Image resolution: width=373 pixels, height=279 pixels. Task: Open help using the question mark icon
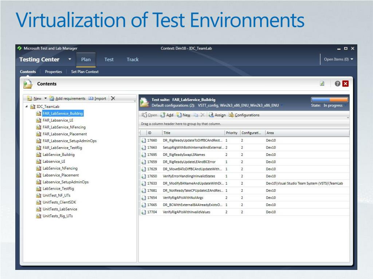pos(337,84)
